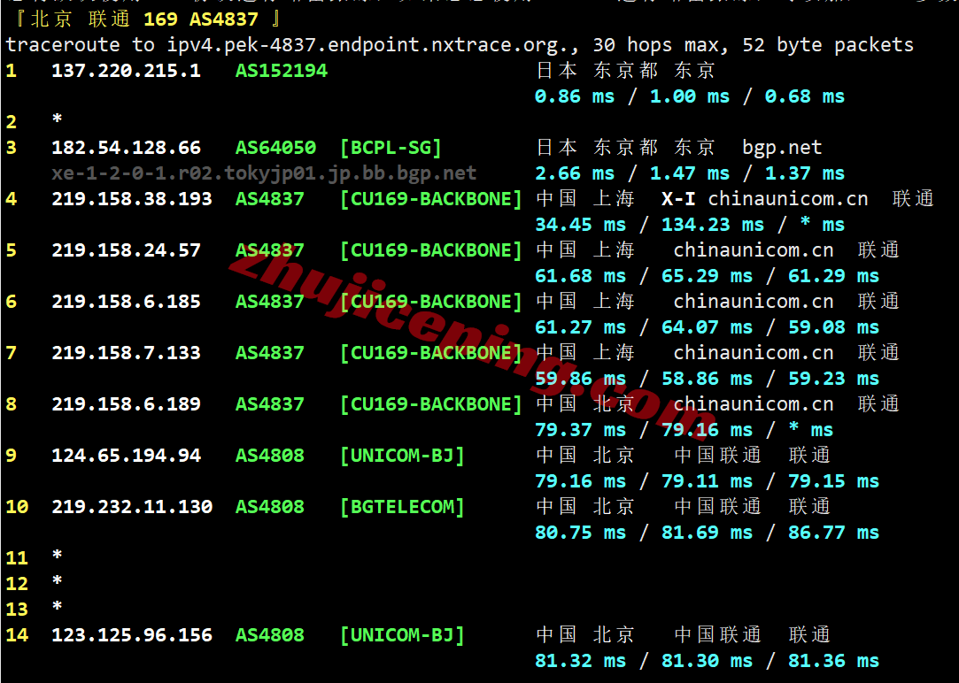Click the 65.29 ms latency value
The height and width of the screenshot is (683, 959).
[707, 276]
